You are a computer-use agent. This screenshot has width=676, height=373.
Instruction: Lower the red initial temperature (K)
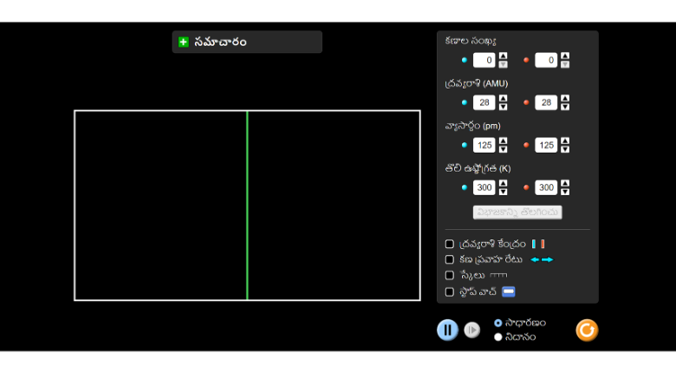pyautogui.click(x=565, y=192)
